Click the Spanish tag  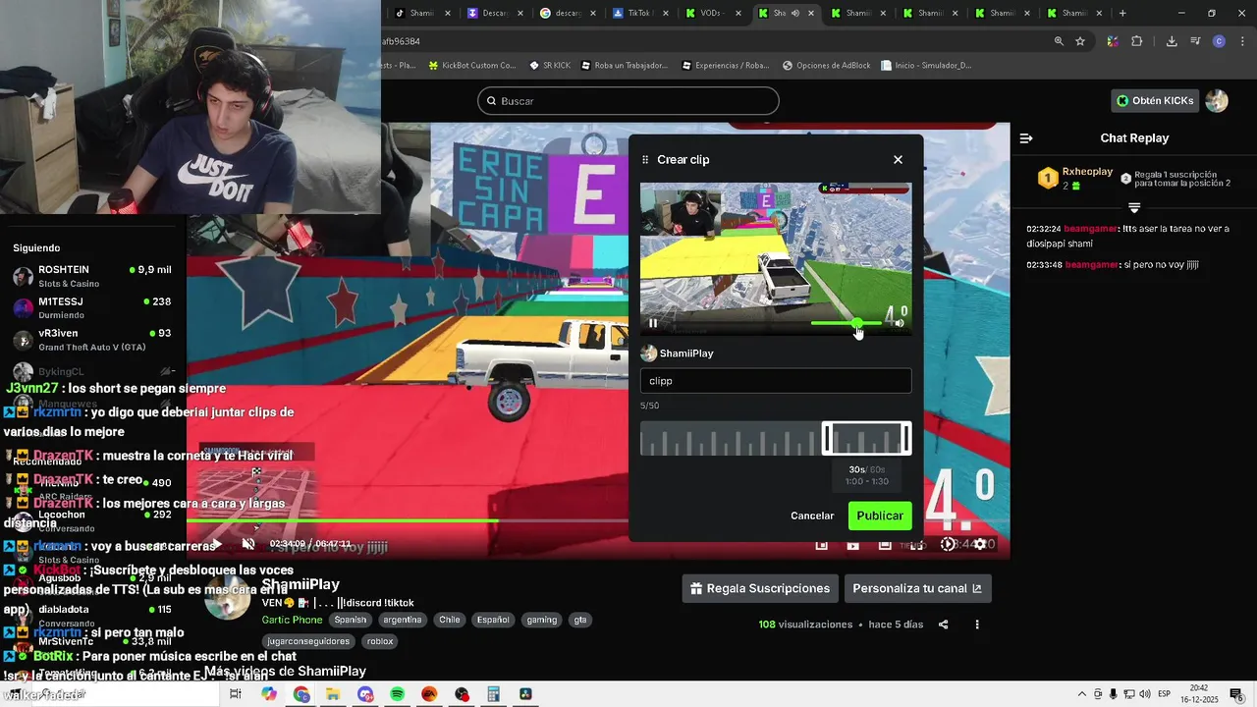click(x=350, y=620)
